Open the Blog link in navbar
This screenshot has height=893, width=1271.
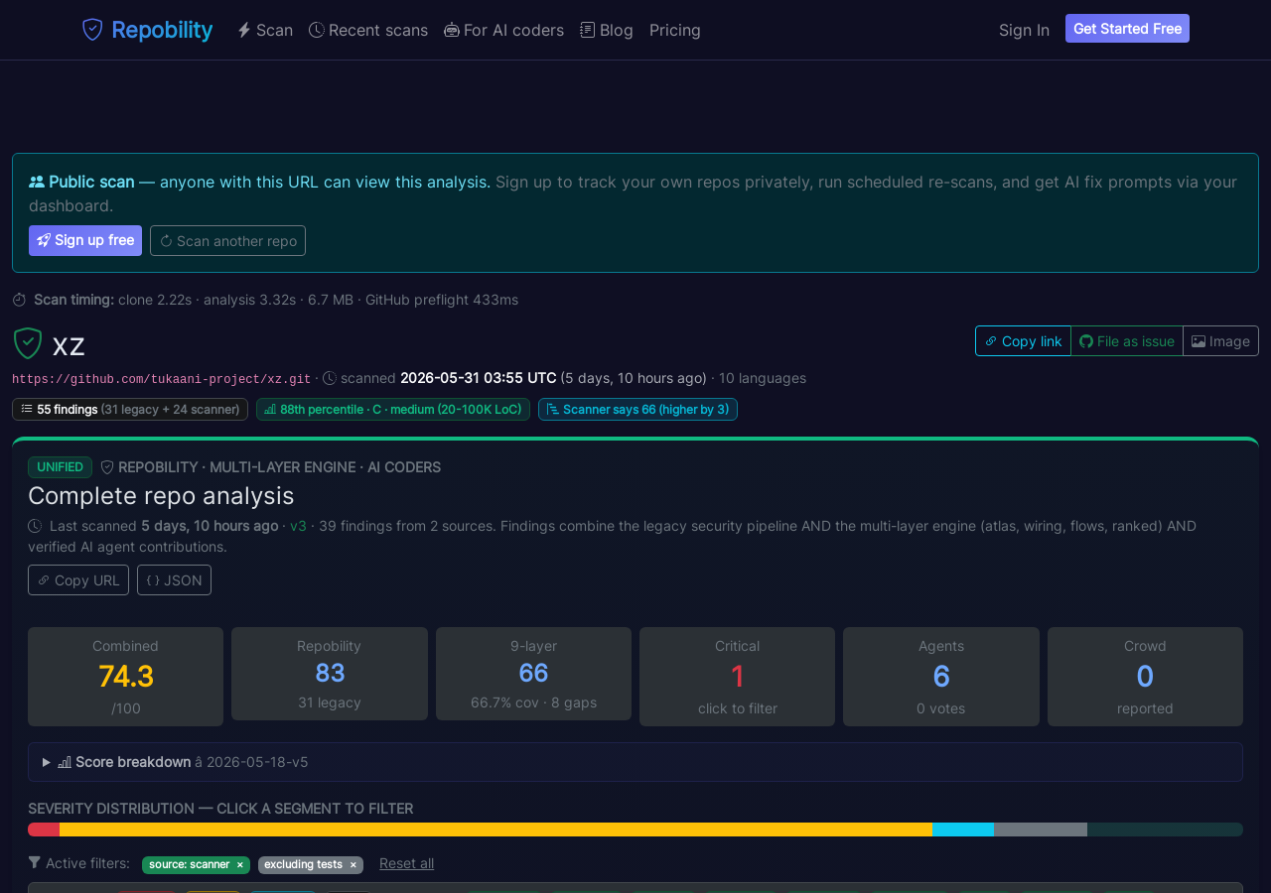pyautogui.click(x=607, y=30)
